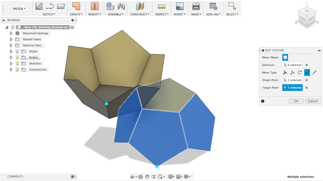Choose the 3-point arc sketch tool
The width and height of the screenshot is (323, 181).
point(50,6)
